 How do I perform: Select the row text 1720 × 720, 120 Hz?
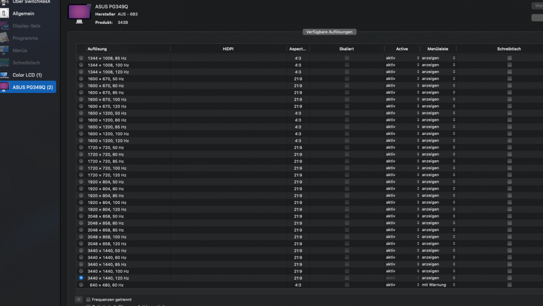107,175
